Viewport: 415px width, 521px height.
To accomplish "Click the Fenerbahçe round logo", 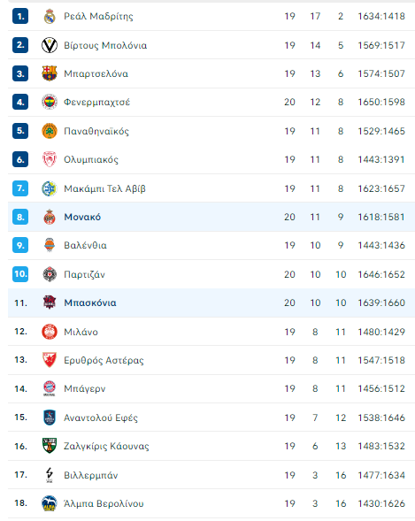I will (50, 102).
